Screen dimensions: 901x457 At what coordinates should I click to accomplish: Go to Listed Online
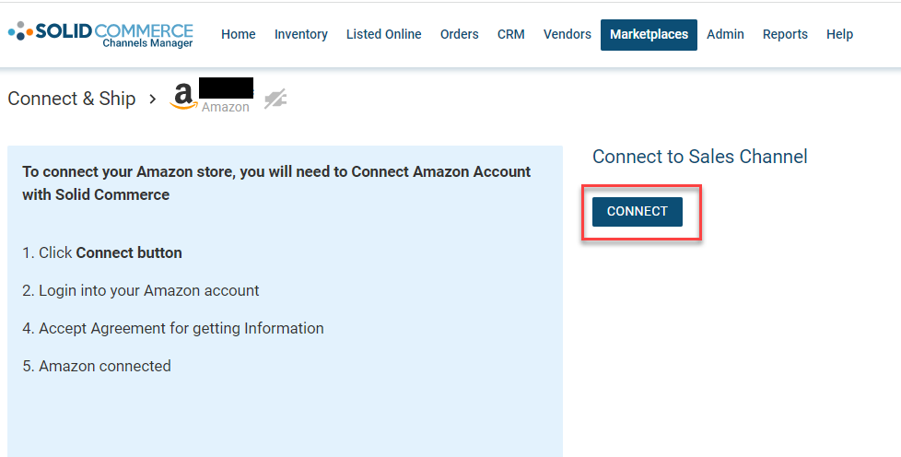384,34
